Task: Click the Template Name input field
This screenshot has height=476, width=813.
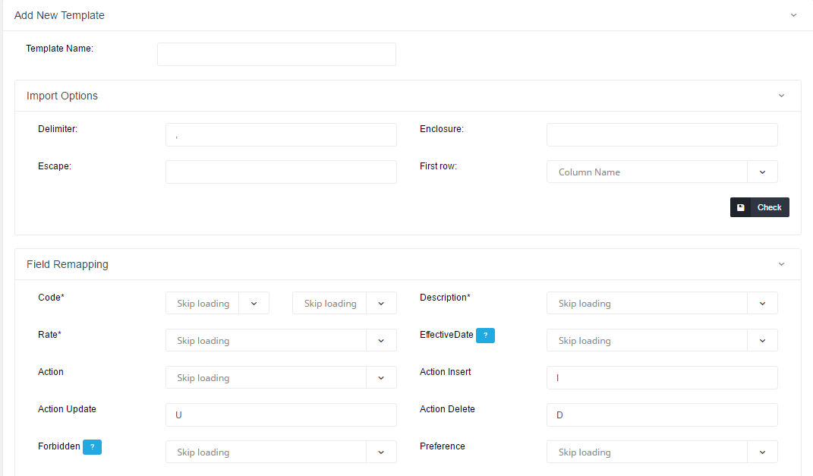Action: tap(276, 54)
